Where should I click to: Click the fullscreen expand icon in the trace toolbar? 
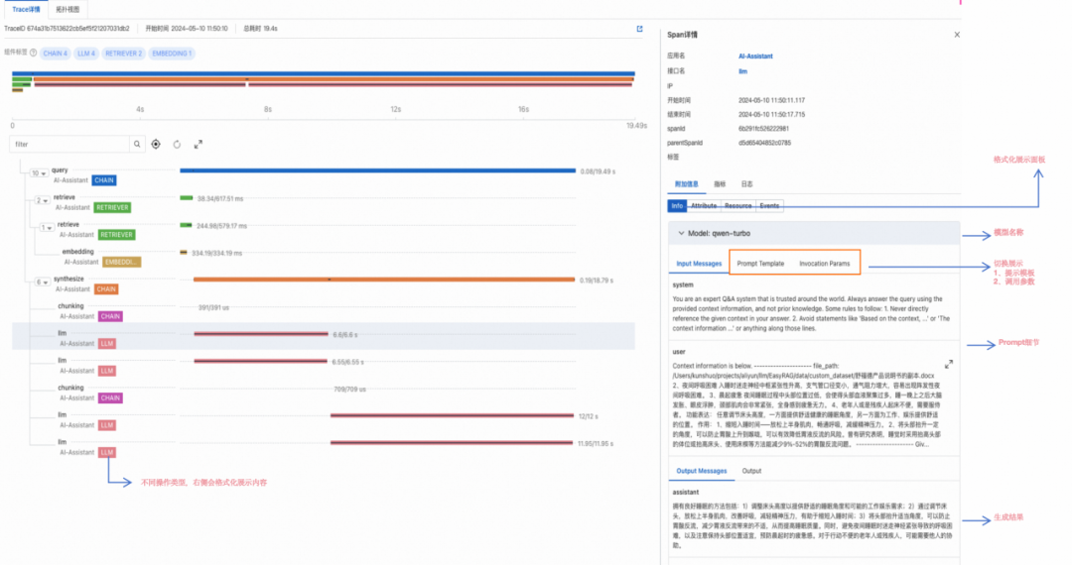[x=198, y=144]
